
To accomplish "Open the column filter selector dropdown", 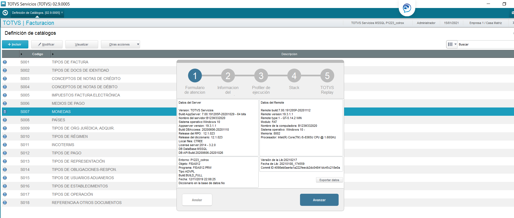I will point(452,44).
